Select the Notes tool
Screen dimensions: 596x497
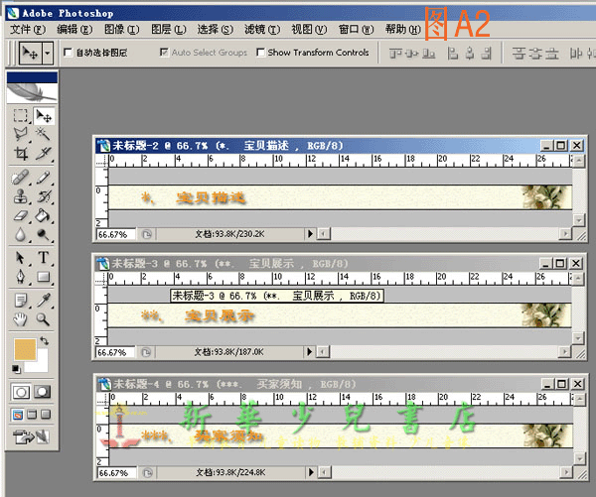coord(21,301)
